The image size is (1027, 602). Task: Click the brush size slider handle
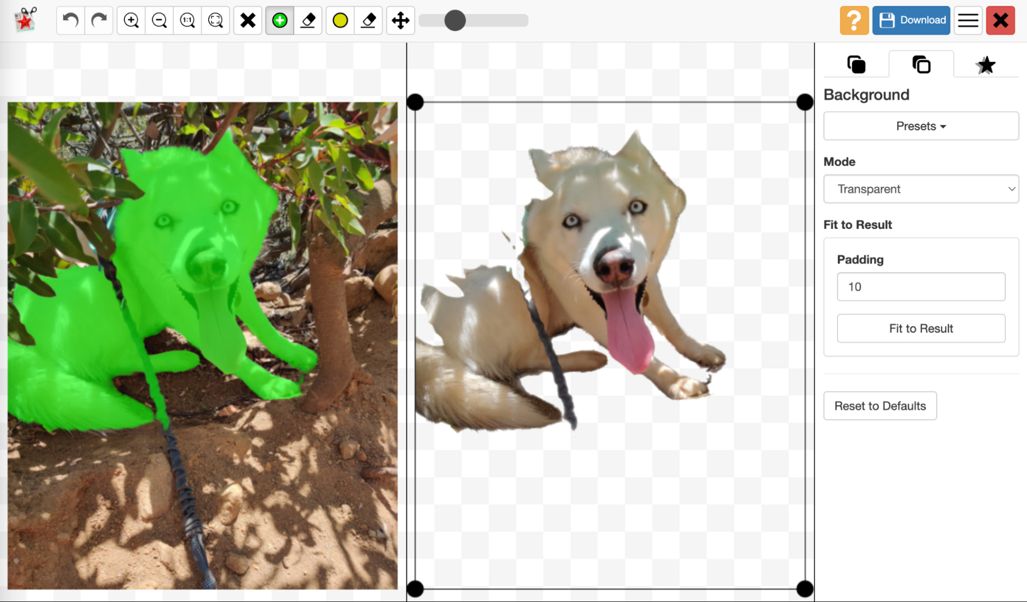pos(455,21)
